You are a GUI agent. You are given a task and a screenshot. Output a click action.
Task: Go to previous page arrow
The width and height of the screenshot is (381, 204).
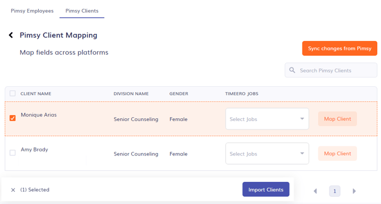click(x=316, y=191)
